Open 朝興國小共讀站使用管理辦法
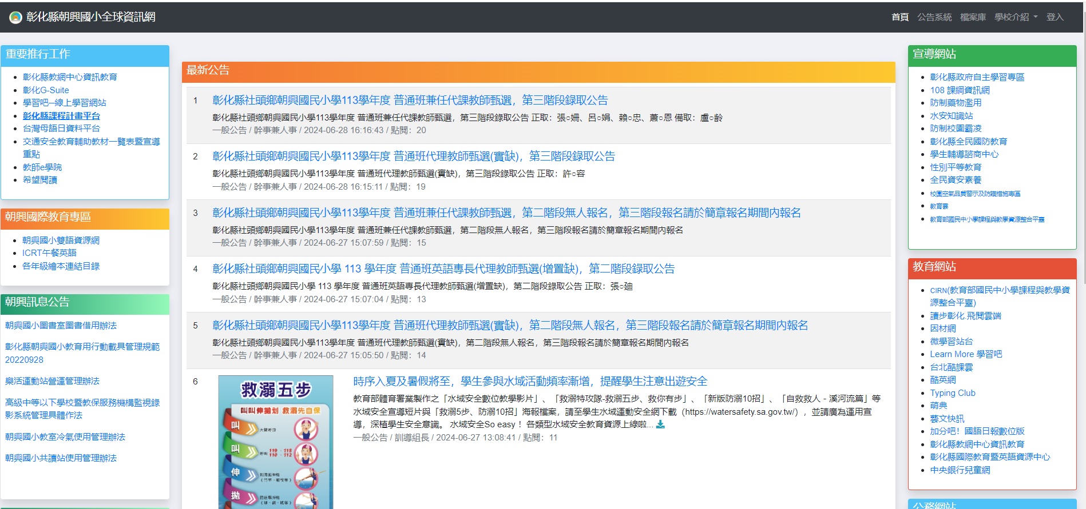The image size is (1086, 509). [61, 458]
